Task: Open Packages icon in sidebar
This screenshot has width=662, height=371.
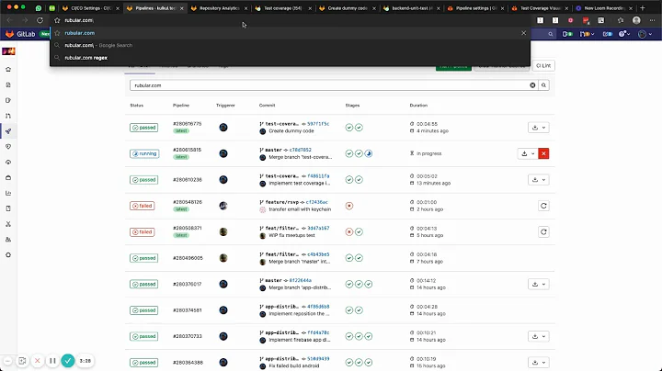Action: pos(8,177)
